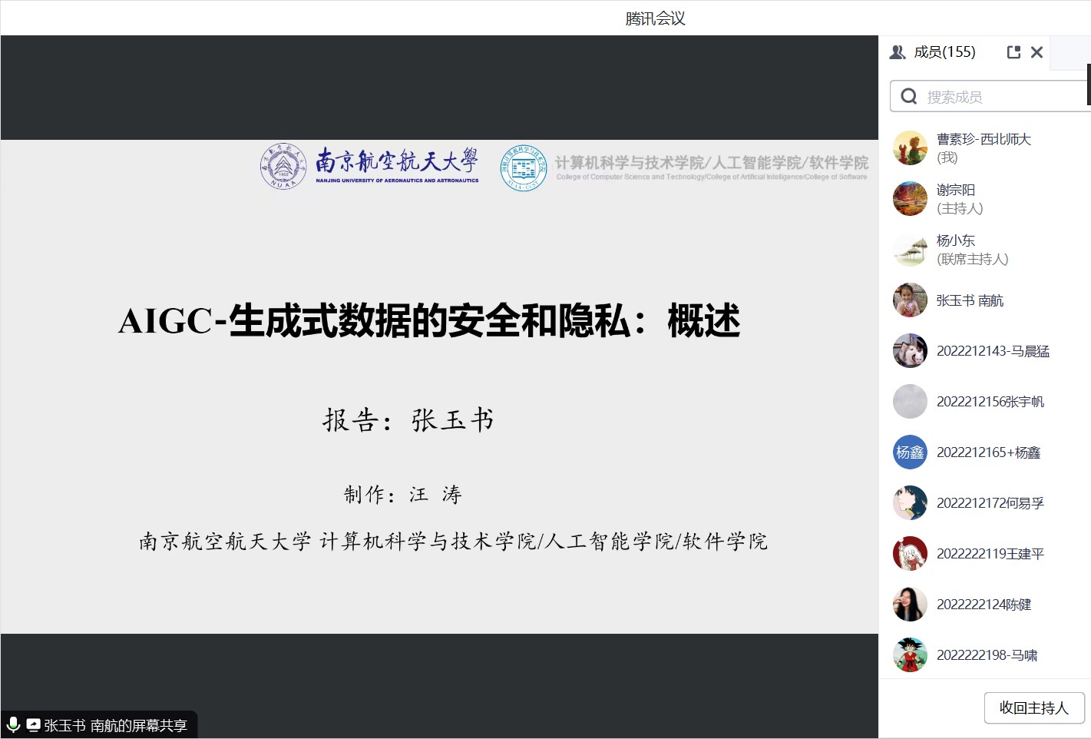
Task: Click avatar of 曹素珍-西北师大
Action: pos(910,147)
